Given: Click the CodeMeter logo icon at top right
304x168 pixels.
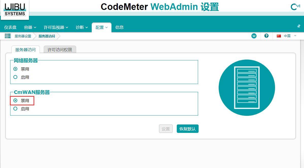Looking at the screenshot, I should [295, 7].
